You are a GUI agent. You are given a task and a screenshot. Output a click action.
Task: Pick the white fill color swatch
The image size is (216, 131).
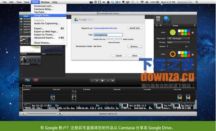(x=179, y=31)
